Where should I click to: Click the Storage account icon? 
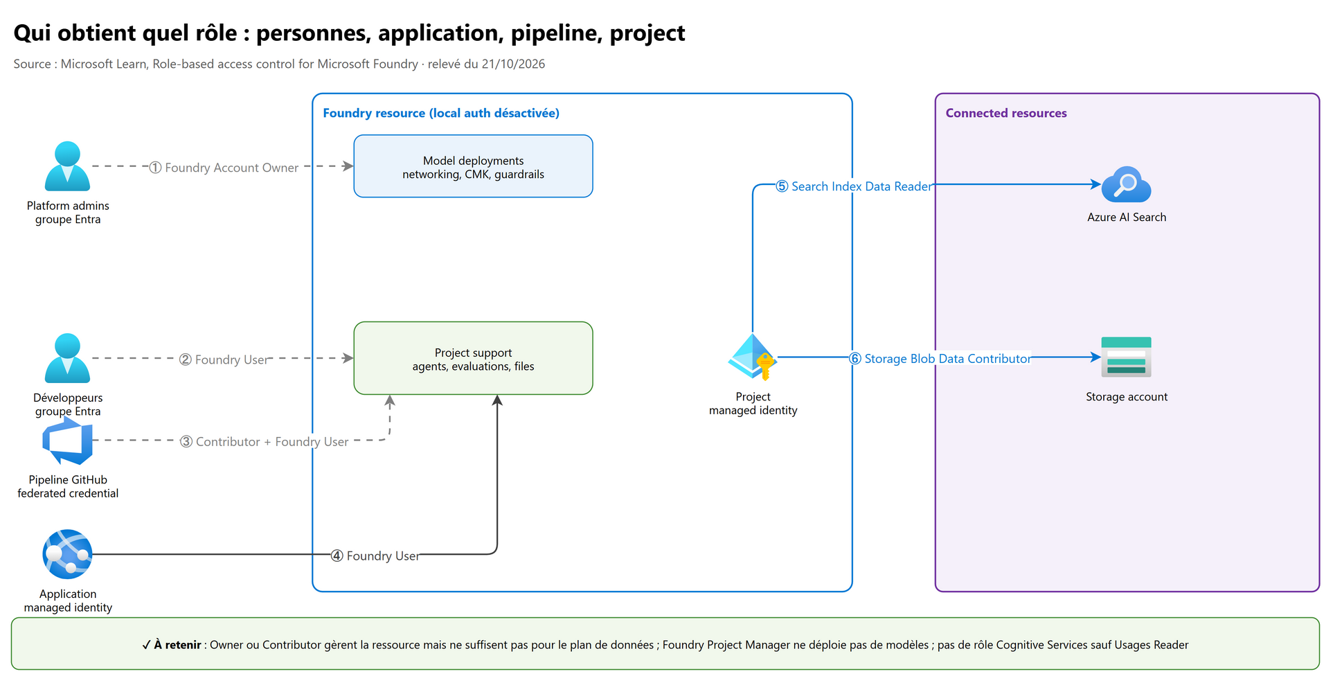coord(1127,357)
